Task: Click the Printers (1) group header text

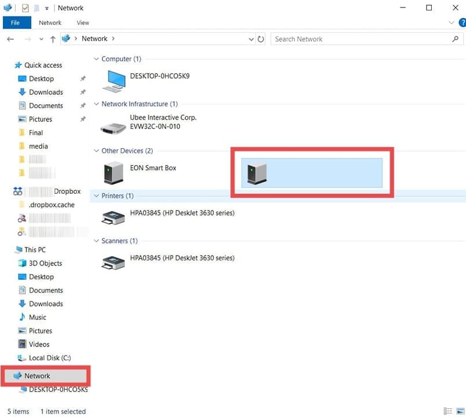Action: tap(118, 195)
